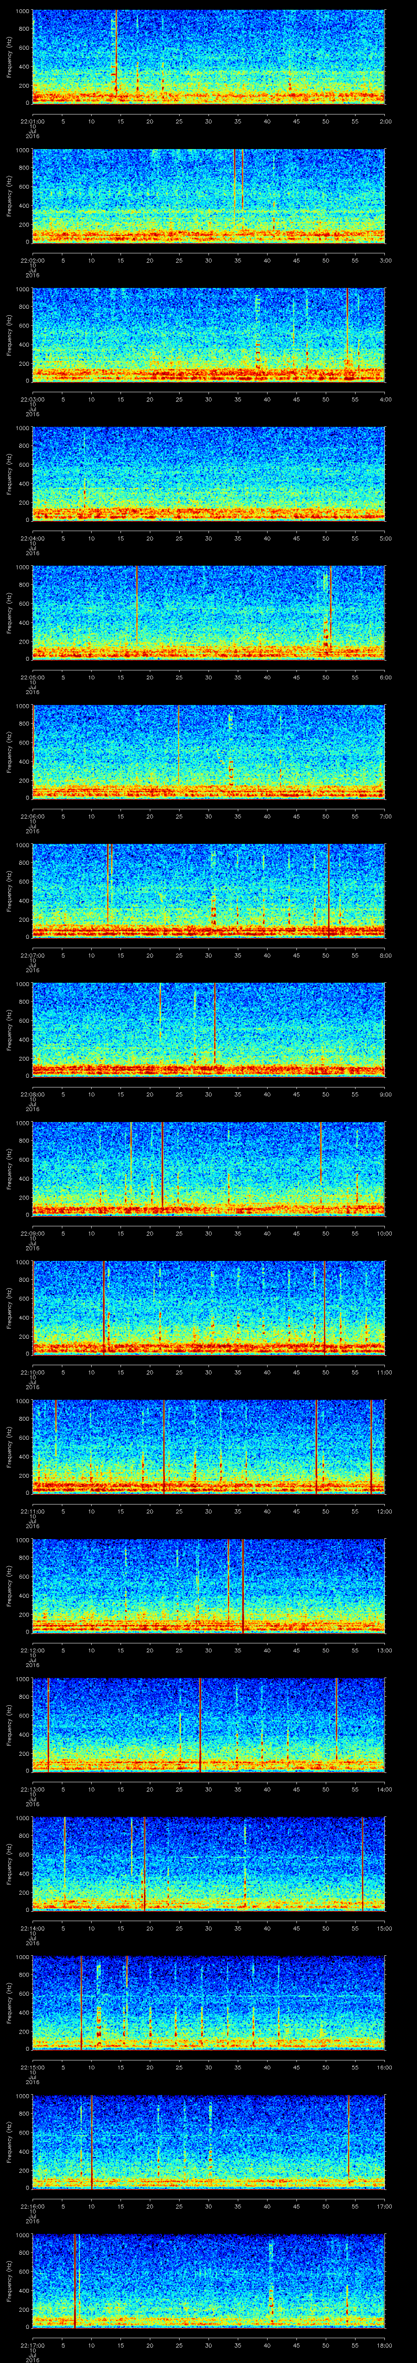Screen dimensions: 417x2363
Task: Open the spectrogram panel starting at 22:16:00
Action: point(208,2141)
